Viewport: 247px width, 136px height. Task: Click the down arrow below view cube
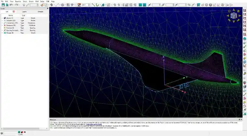[234, 21]
